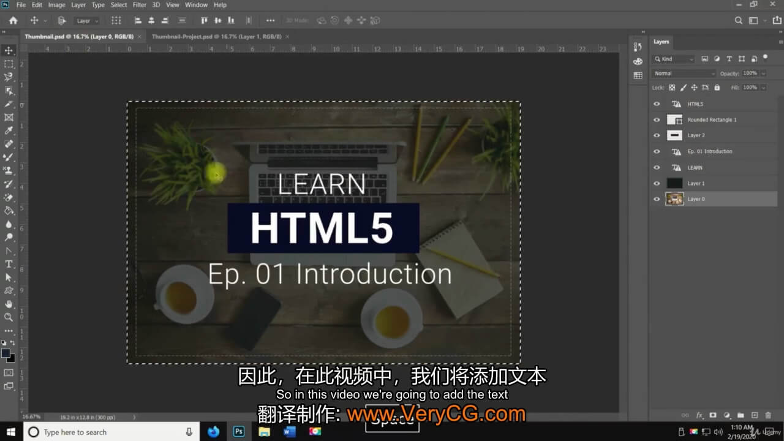The height and width of the screenshot is (441, 784).
Task: Open the Filter menu
Action: tap(140, 5)
